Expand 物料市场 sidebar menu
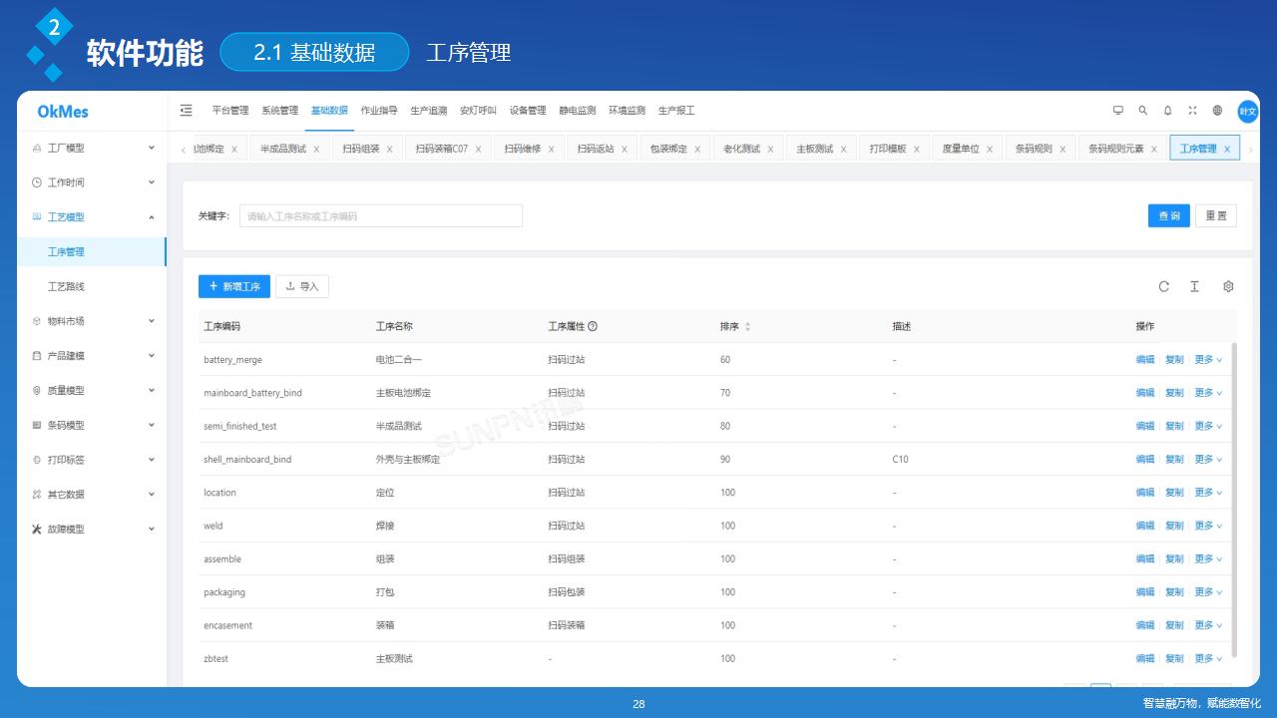The height and width of the screenshot is (718, 1277). point(92,321)
